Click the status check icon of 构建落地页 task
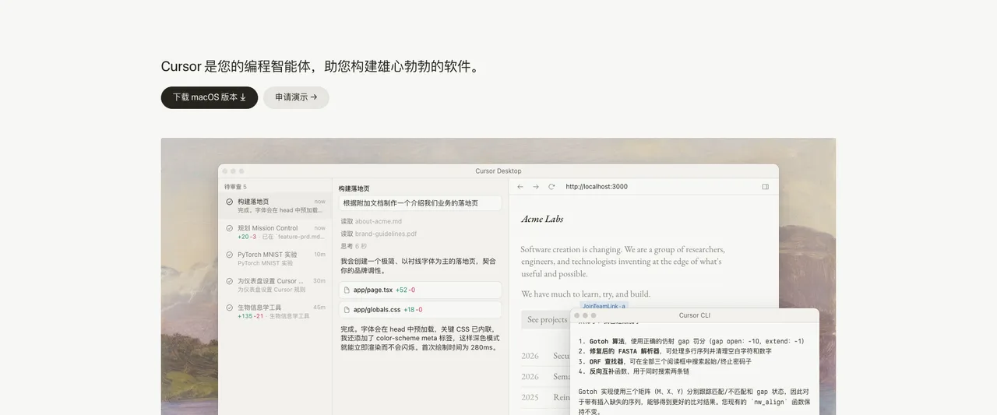Viewport: 997px width, 415px height. click(230, 202)
